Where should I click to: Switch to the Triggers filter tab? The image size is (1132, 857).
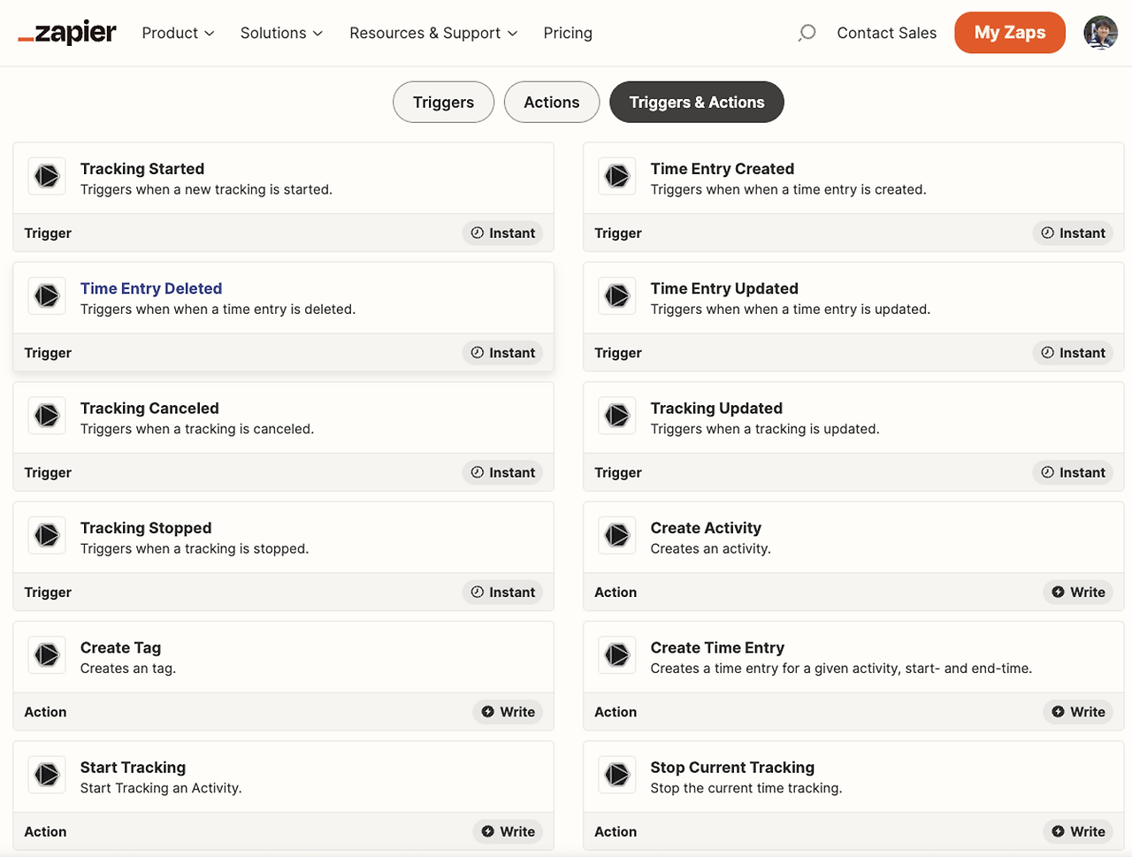point(443,103)
